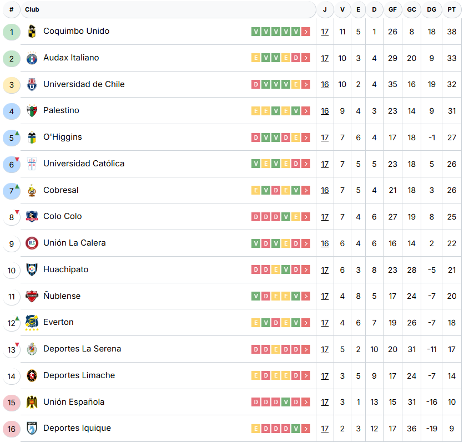Click the Colo Colo club crest
Image resolution: width=464 pixels, height=443 pixels.
pyautogui.click(x=32, y=217)
